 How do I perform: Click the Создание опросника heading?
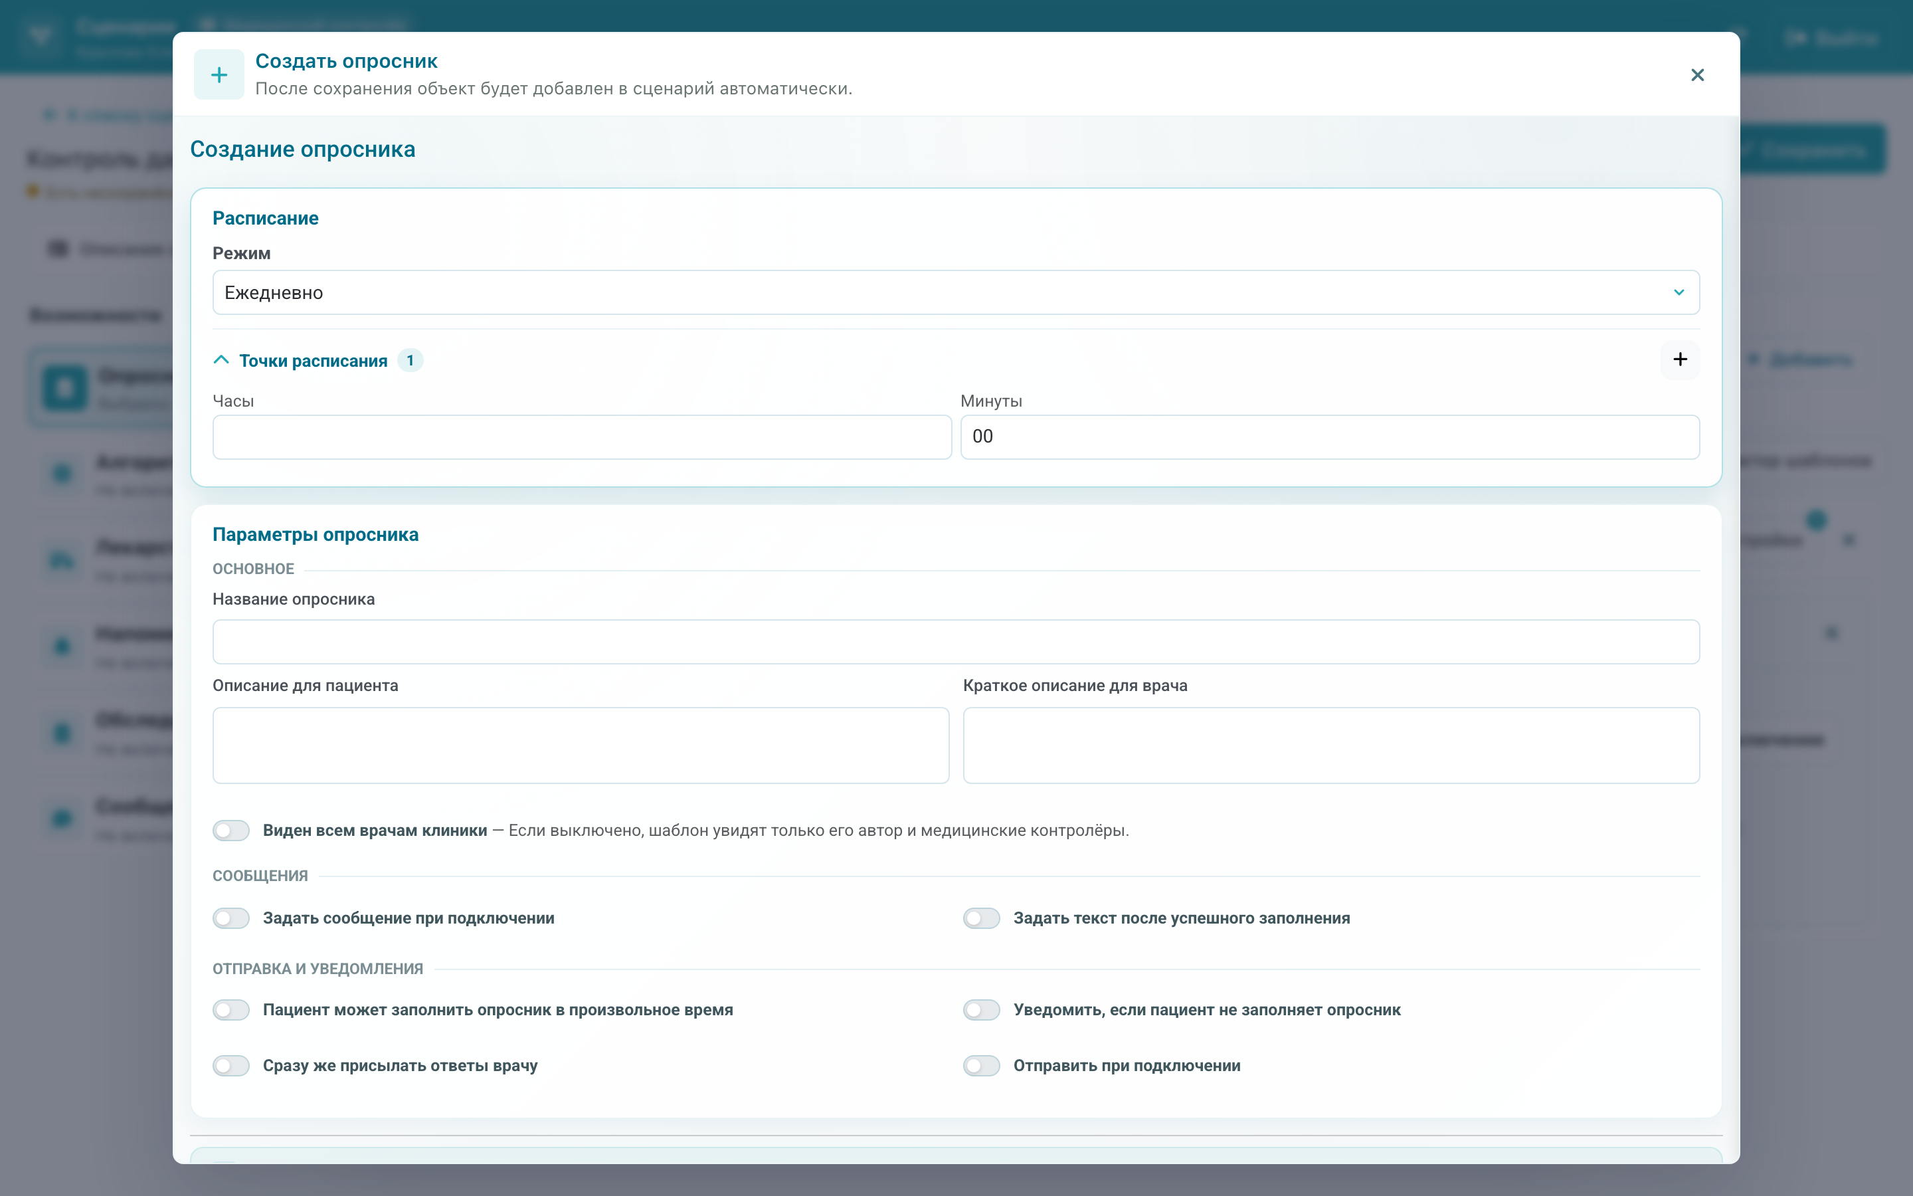(x=303, y=149)
